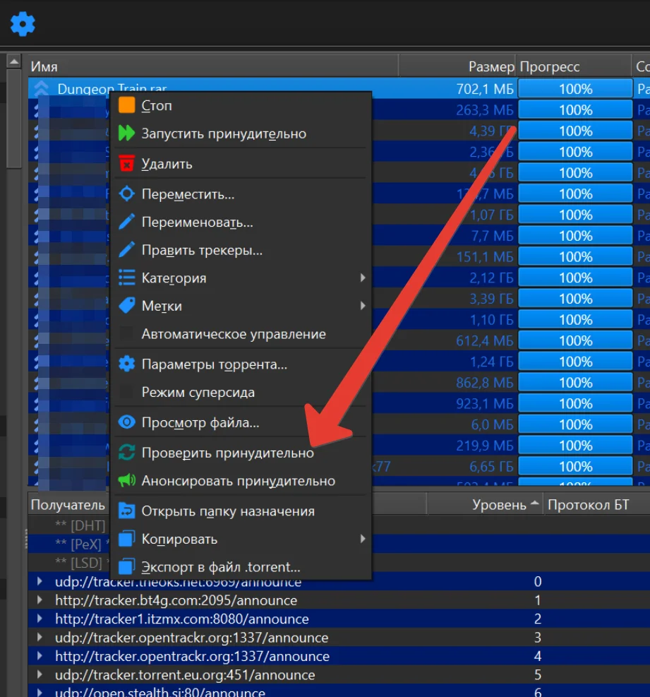This screenshot has height=697, width=650.
Task: Click the orange Stop icon
Action: pyautogui.click(x=126, y=106)
